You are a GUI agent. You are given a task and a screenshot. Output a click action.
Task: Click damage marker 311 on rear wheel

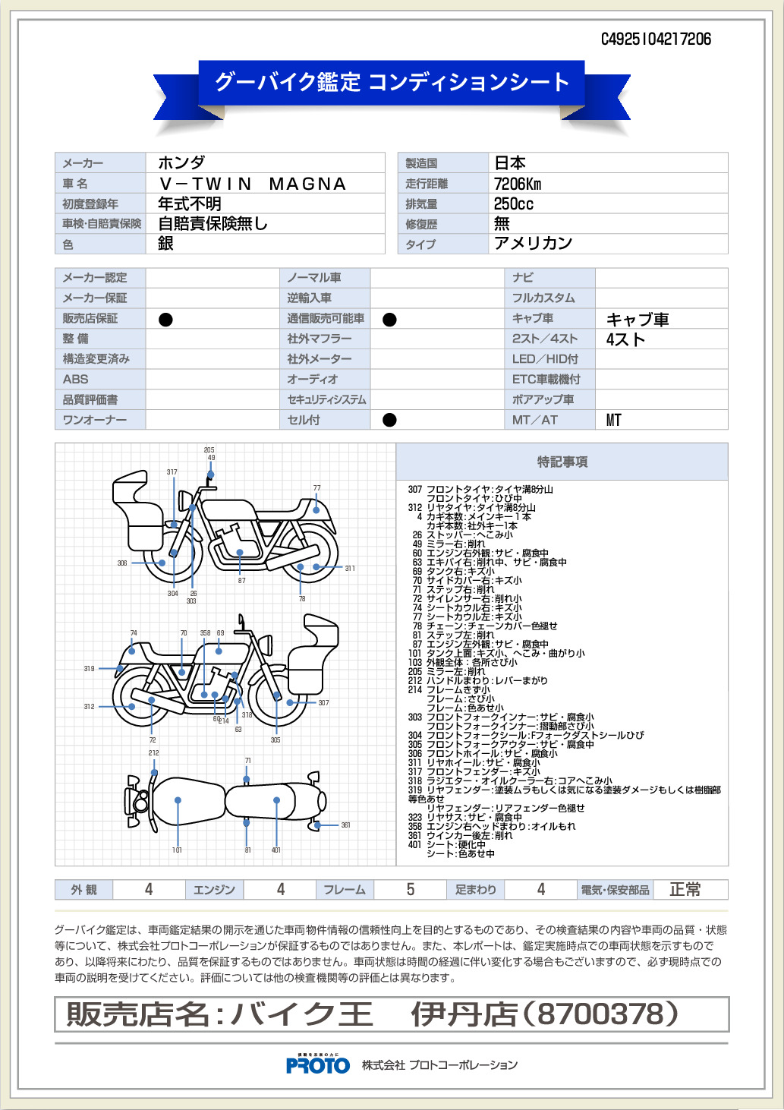(x=317, y=566)
